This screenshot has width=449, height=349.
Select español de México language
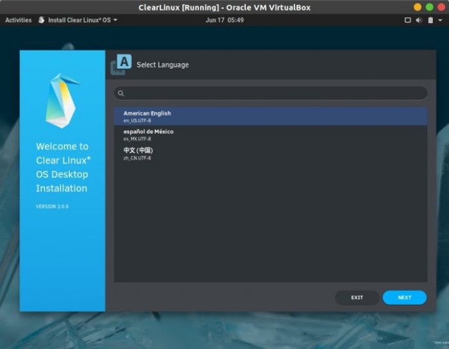[x=271, y=135]
